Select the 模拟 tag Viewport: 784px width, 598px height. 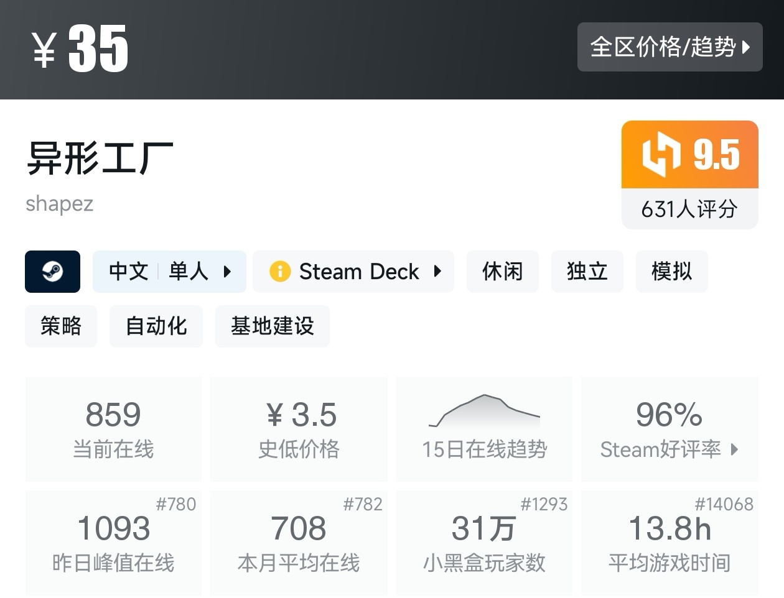coord(671,272)
